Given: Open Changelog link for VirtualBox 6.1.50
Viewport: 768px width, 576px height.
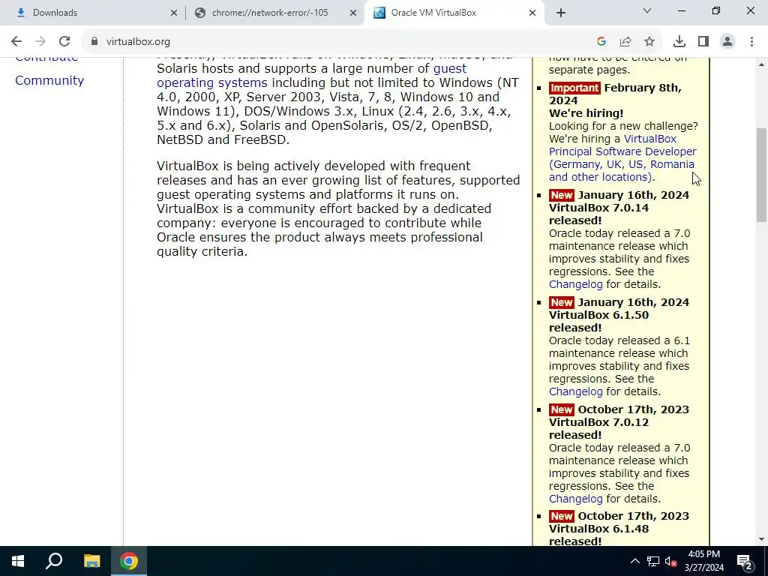Looking at the screenshot, I should click(x=575, y=391).
